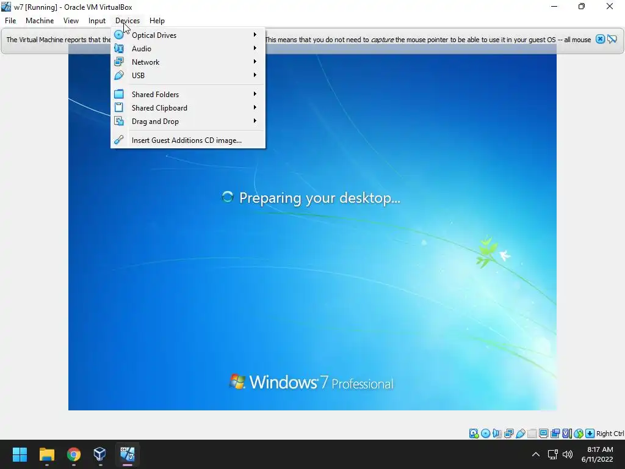The image size is (625, 469).
Task: Click the Network monitors icon in Devices menu
Action: (x=119, y=62)
